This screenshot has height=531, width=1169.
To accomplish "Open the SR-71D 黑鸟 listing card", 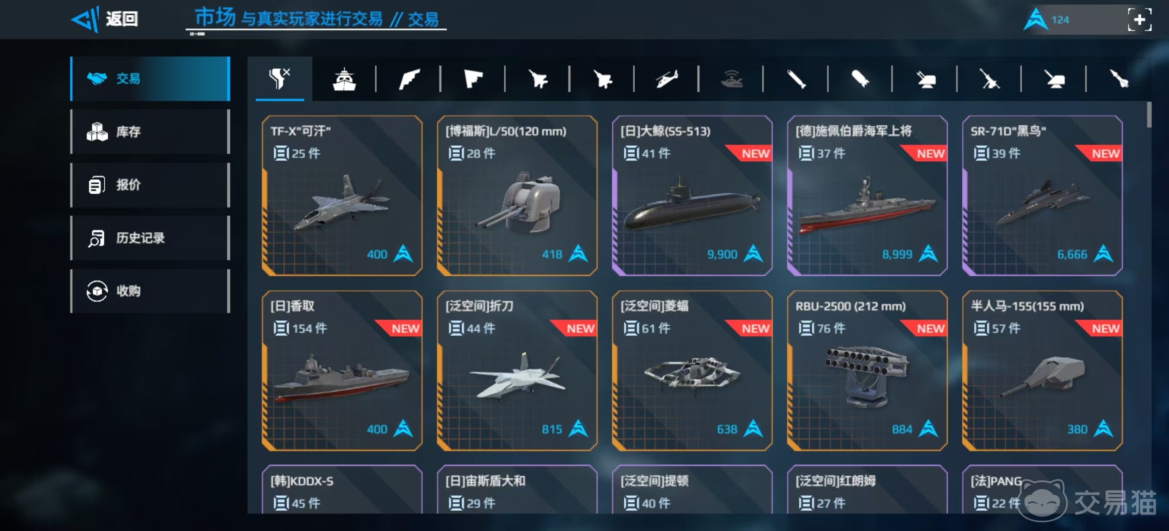I will tap(1042, 195).
